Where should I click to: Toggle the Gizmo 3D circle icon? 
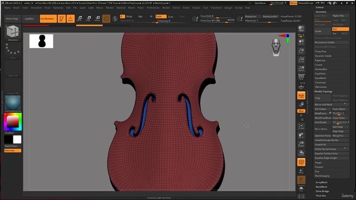106,18
